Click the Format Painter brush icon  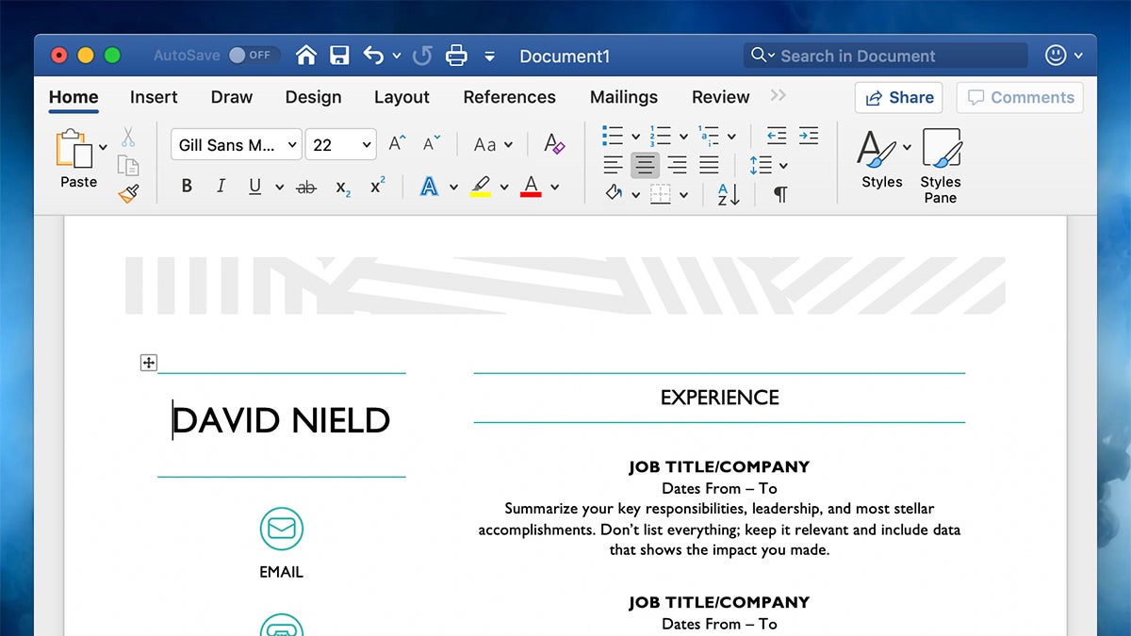click(128, 194)
